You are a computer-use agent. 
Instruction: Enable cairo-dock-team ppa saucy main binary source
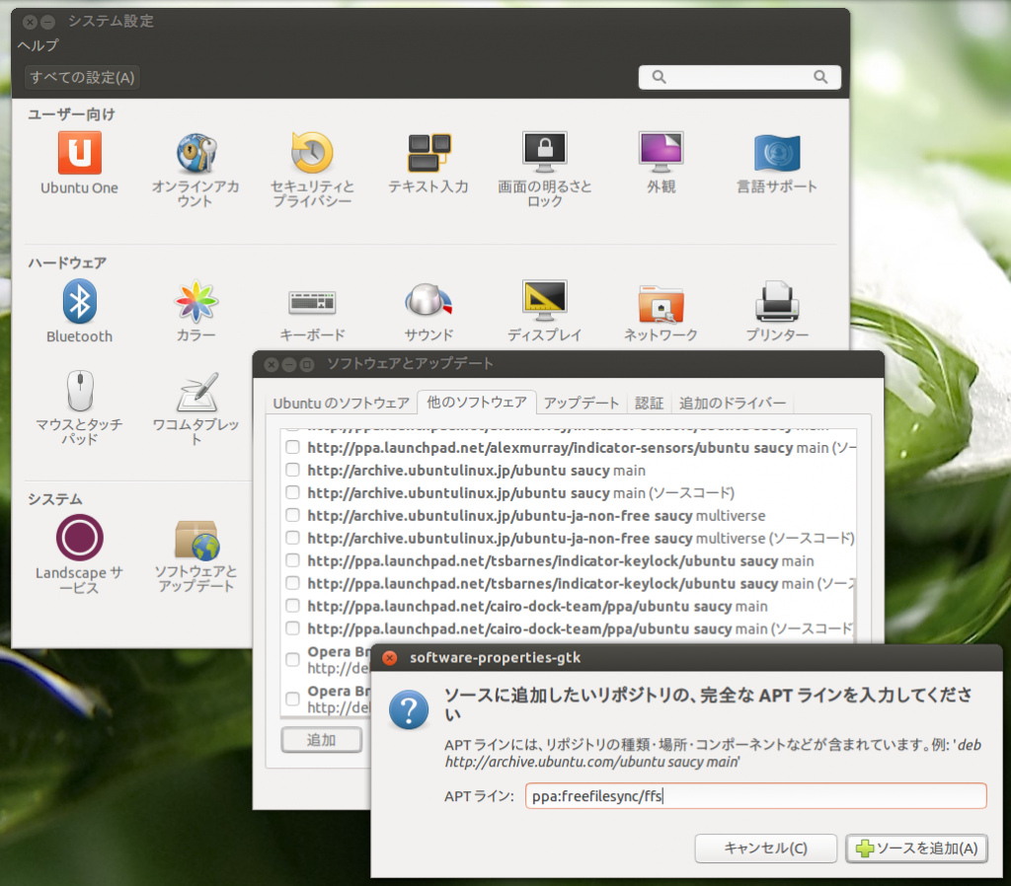(292, 606)
